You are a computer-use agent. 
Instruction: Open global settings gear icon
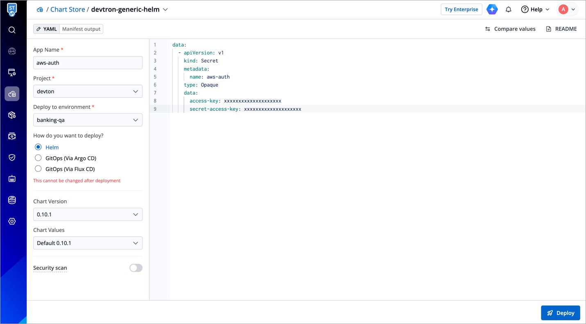click(12, 221)
